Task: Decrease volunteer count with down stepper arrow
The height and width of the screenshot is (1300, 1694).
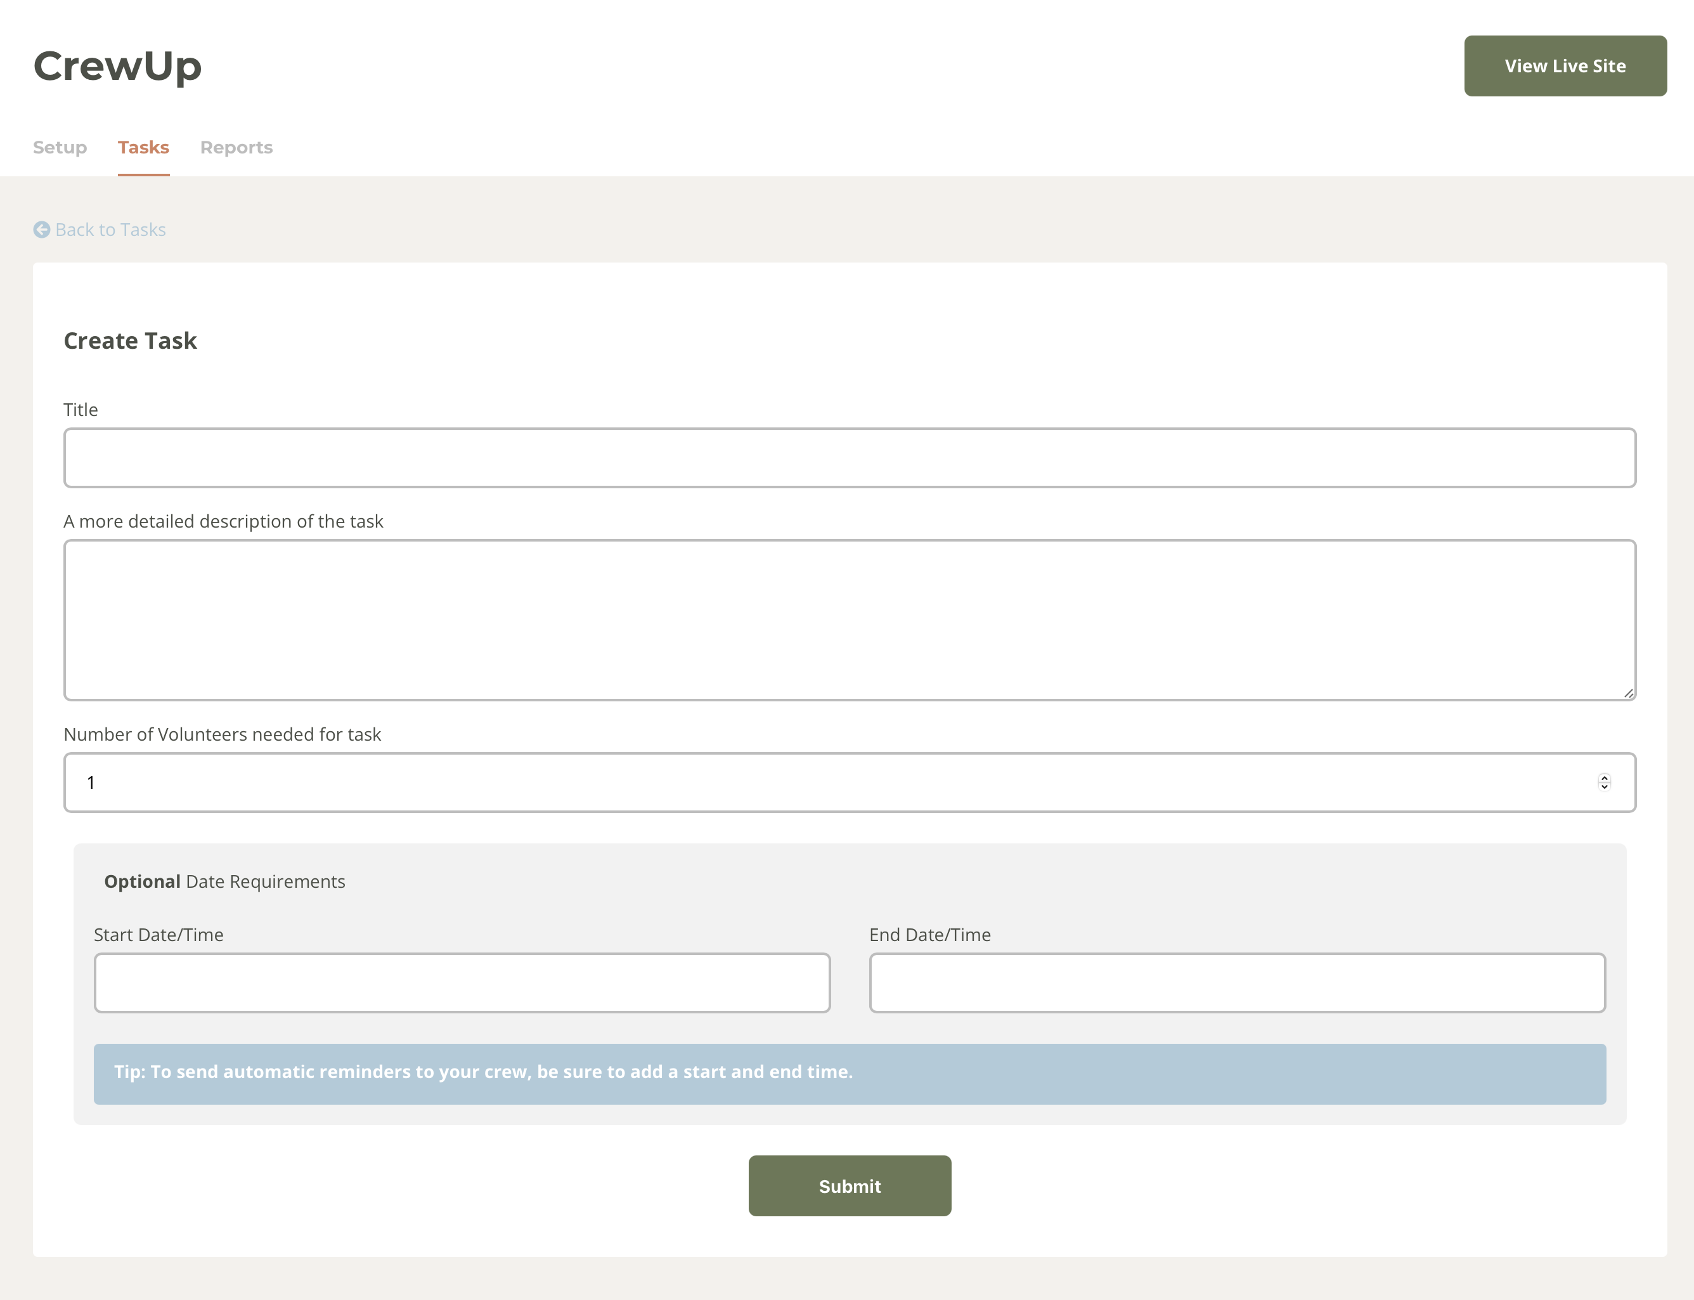Action: [x=1604, y=788]
